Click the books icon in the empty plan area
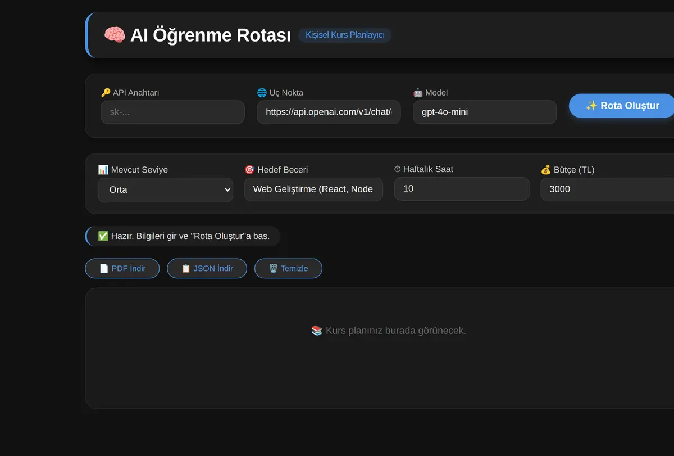Image resolution: width=674 pixels, height=456 pixels. [x=317, y=330]
